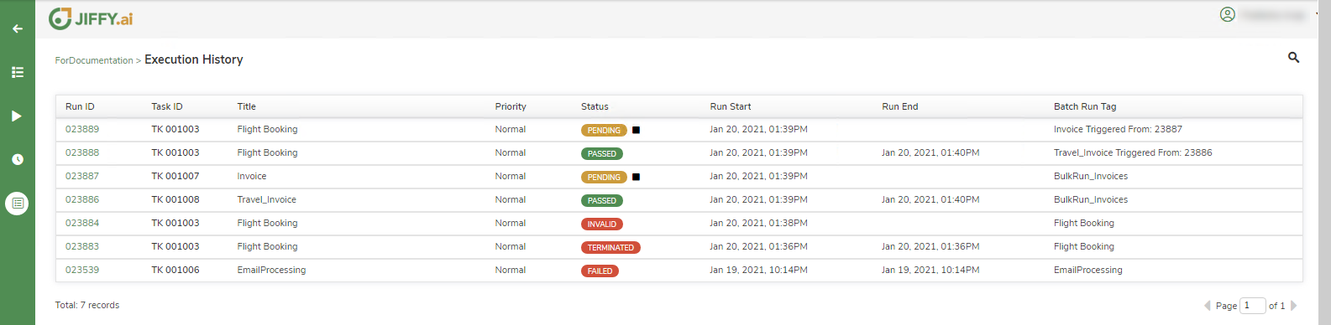Go to next page arrow

point(1293,305)
